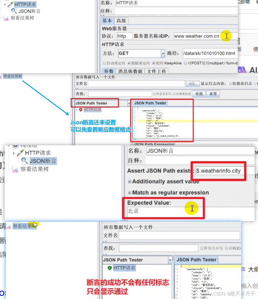Click the 名称 field containing JSON断言

200,151
